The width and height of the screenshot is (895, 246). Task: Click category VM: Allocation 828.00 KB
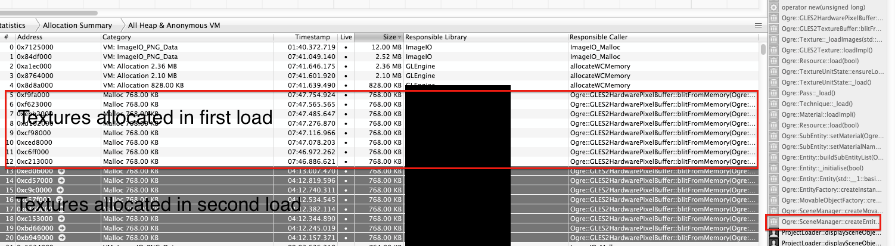point(143,85)
